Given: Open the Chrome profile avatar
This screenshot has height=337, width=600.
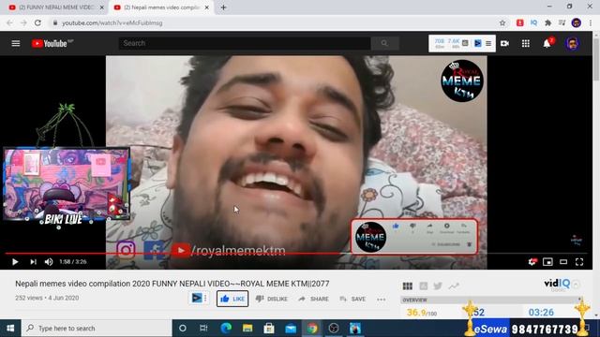Looking at the screenshot, I should (577, 22).
